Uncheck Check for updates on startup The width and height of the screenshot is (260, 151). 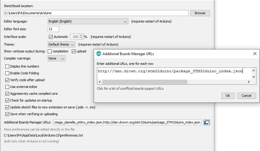[7, 100]
